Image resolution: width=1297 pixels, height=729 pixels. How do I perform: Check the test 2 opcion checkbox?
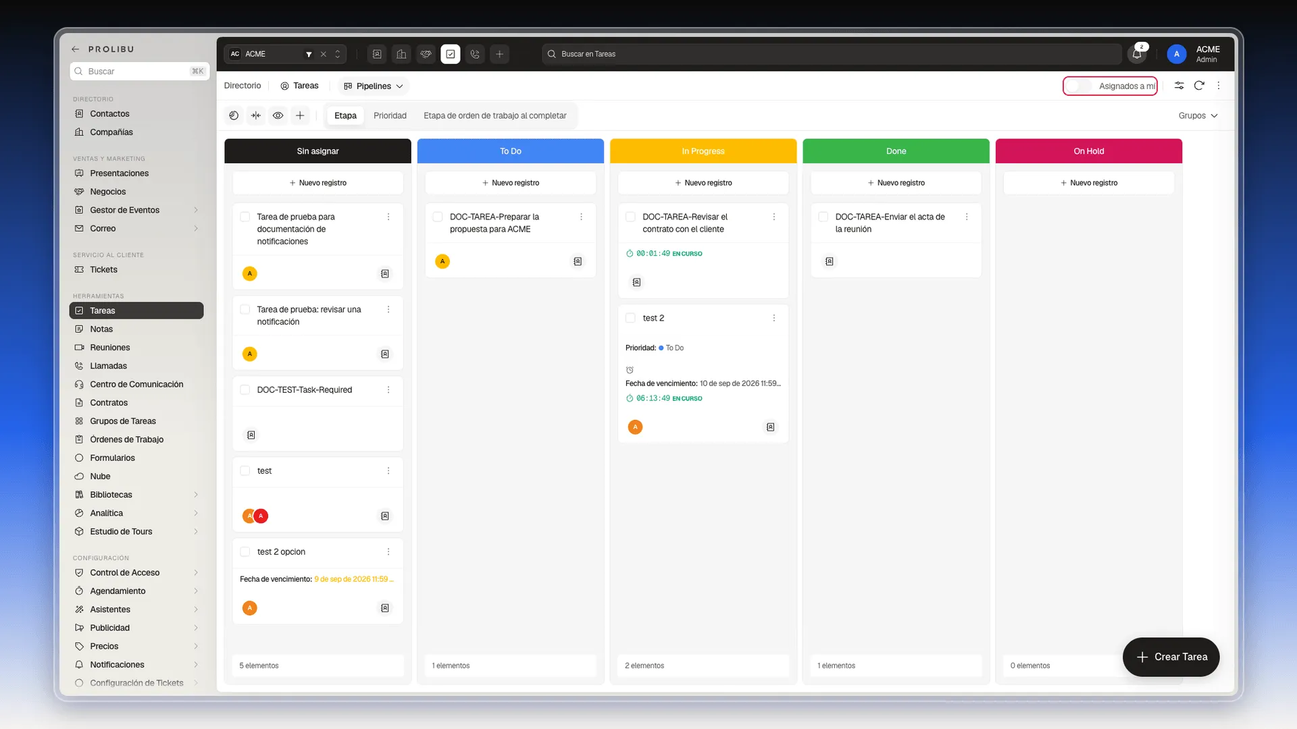click(245, 551)
